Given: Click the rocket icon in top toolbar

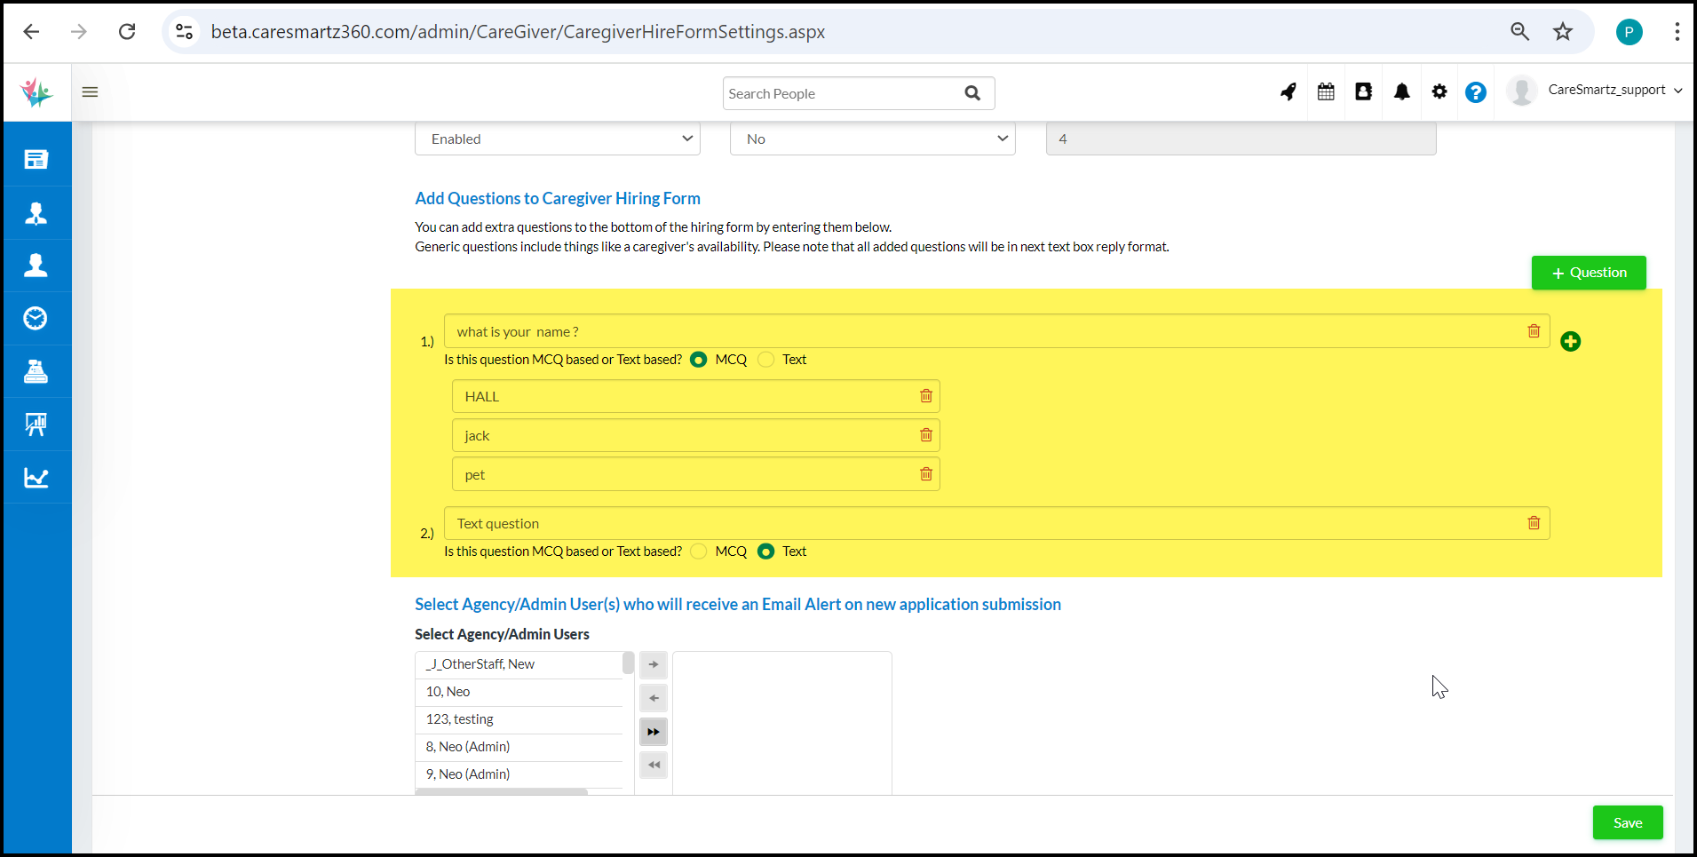Looking at the screenshot, I should coord(1288,91).
